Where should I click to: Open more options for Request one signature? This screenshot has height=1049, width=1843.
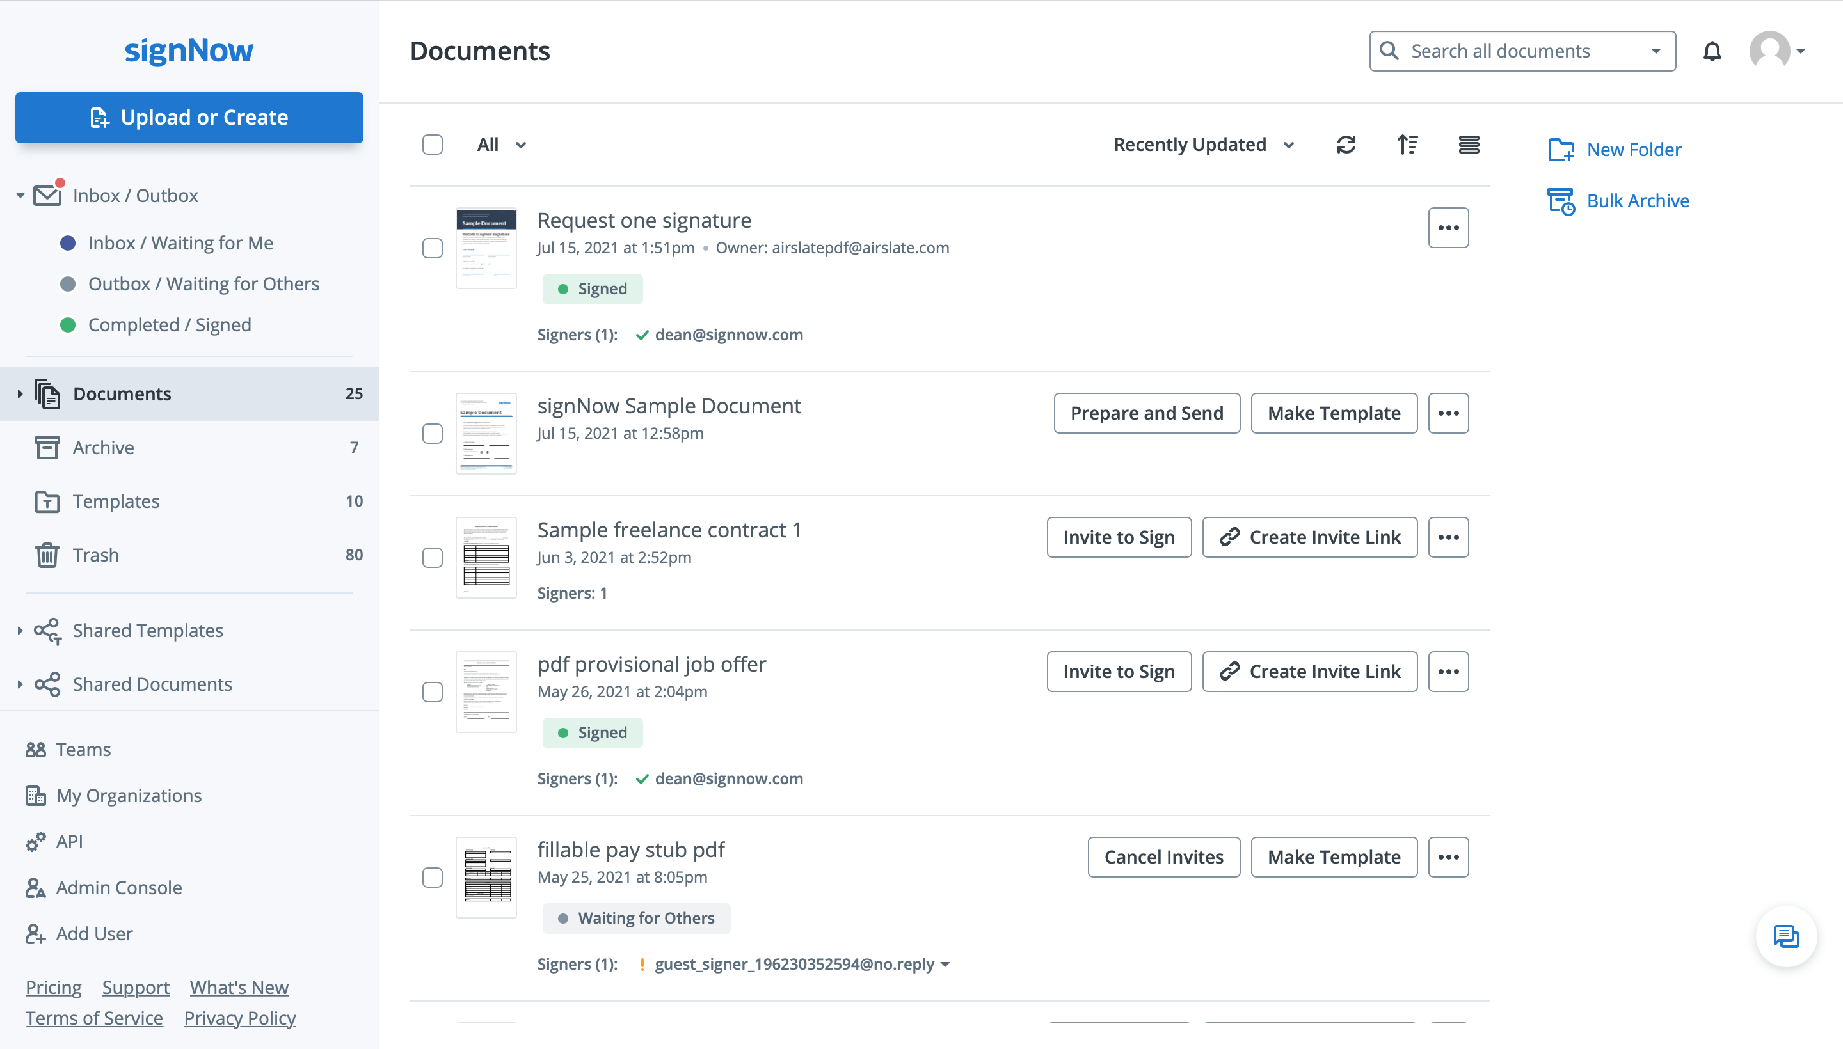(1448, 228)
